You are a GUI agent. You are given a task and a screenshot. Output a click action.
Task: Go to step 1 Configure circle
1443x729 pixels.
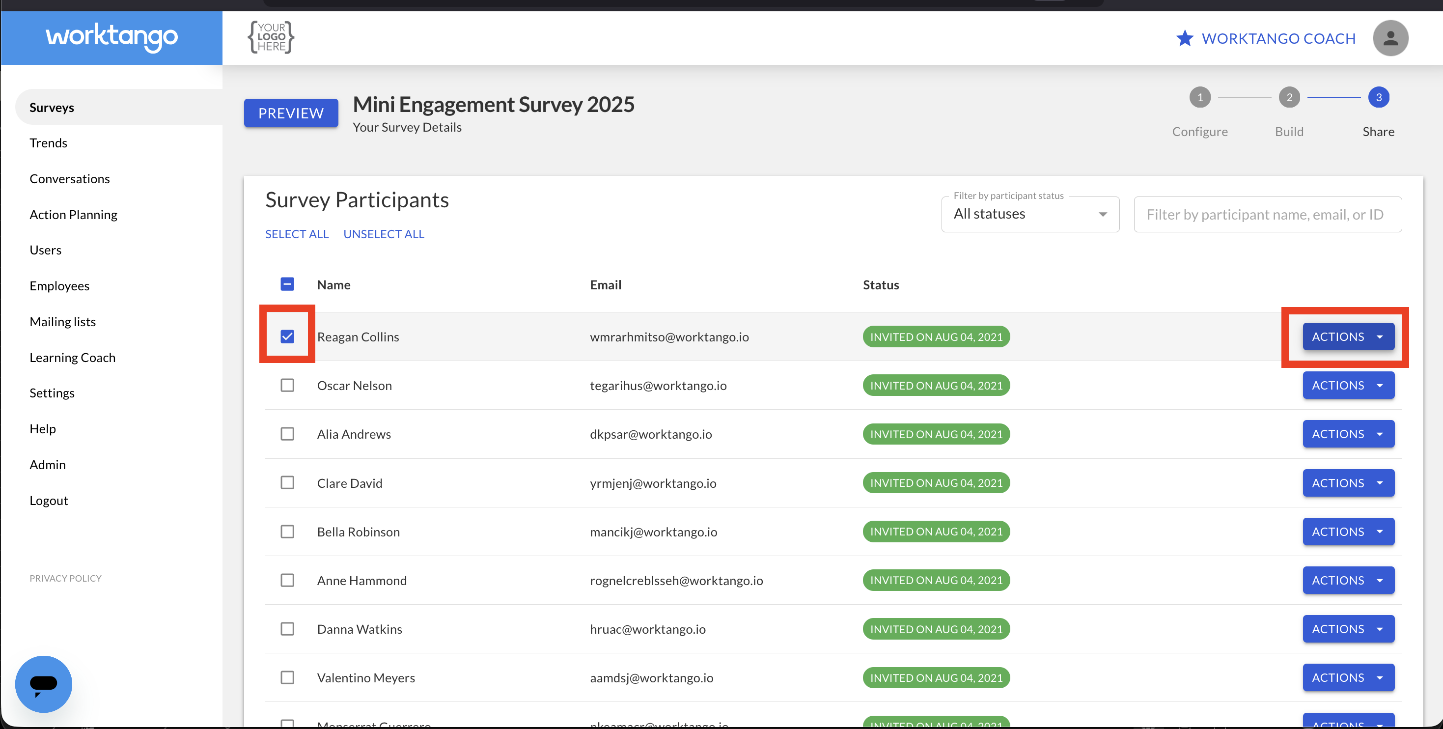point(1200,97)
